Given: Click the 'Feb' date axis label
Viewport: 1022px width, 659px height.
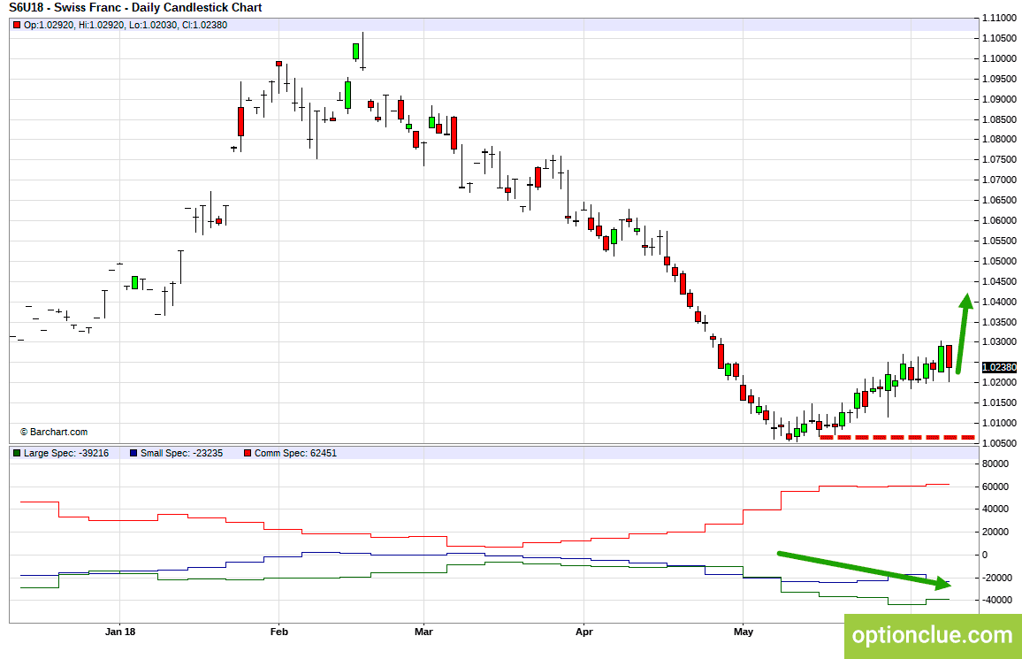Looking at the screenshot, I should [279, 632].
